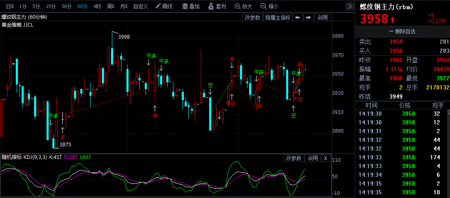Click the 开盘 value 3960

[443, 60]
